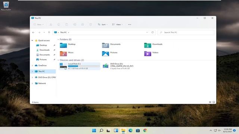239x134 pixels.
Task: Click the Share icon in toolbar
Action: point(83,25)
